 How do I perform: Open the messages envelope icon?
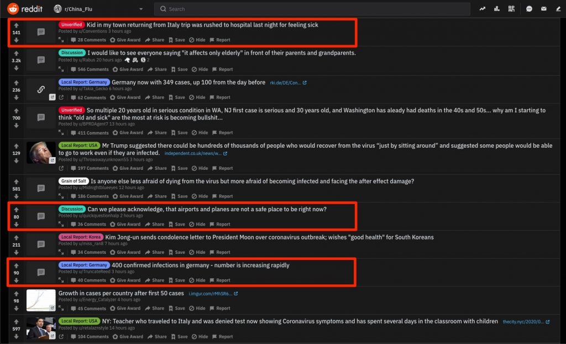[x=544, y=9]
